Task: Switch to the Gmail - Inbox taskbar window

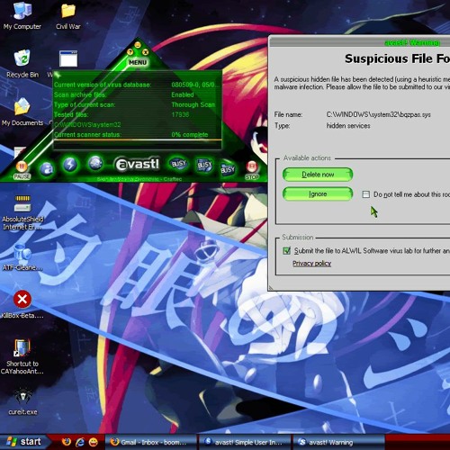Action: point(151,442)
